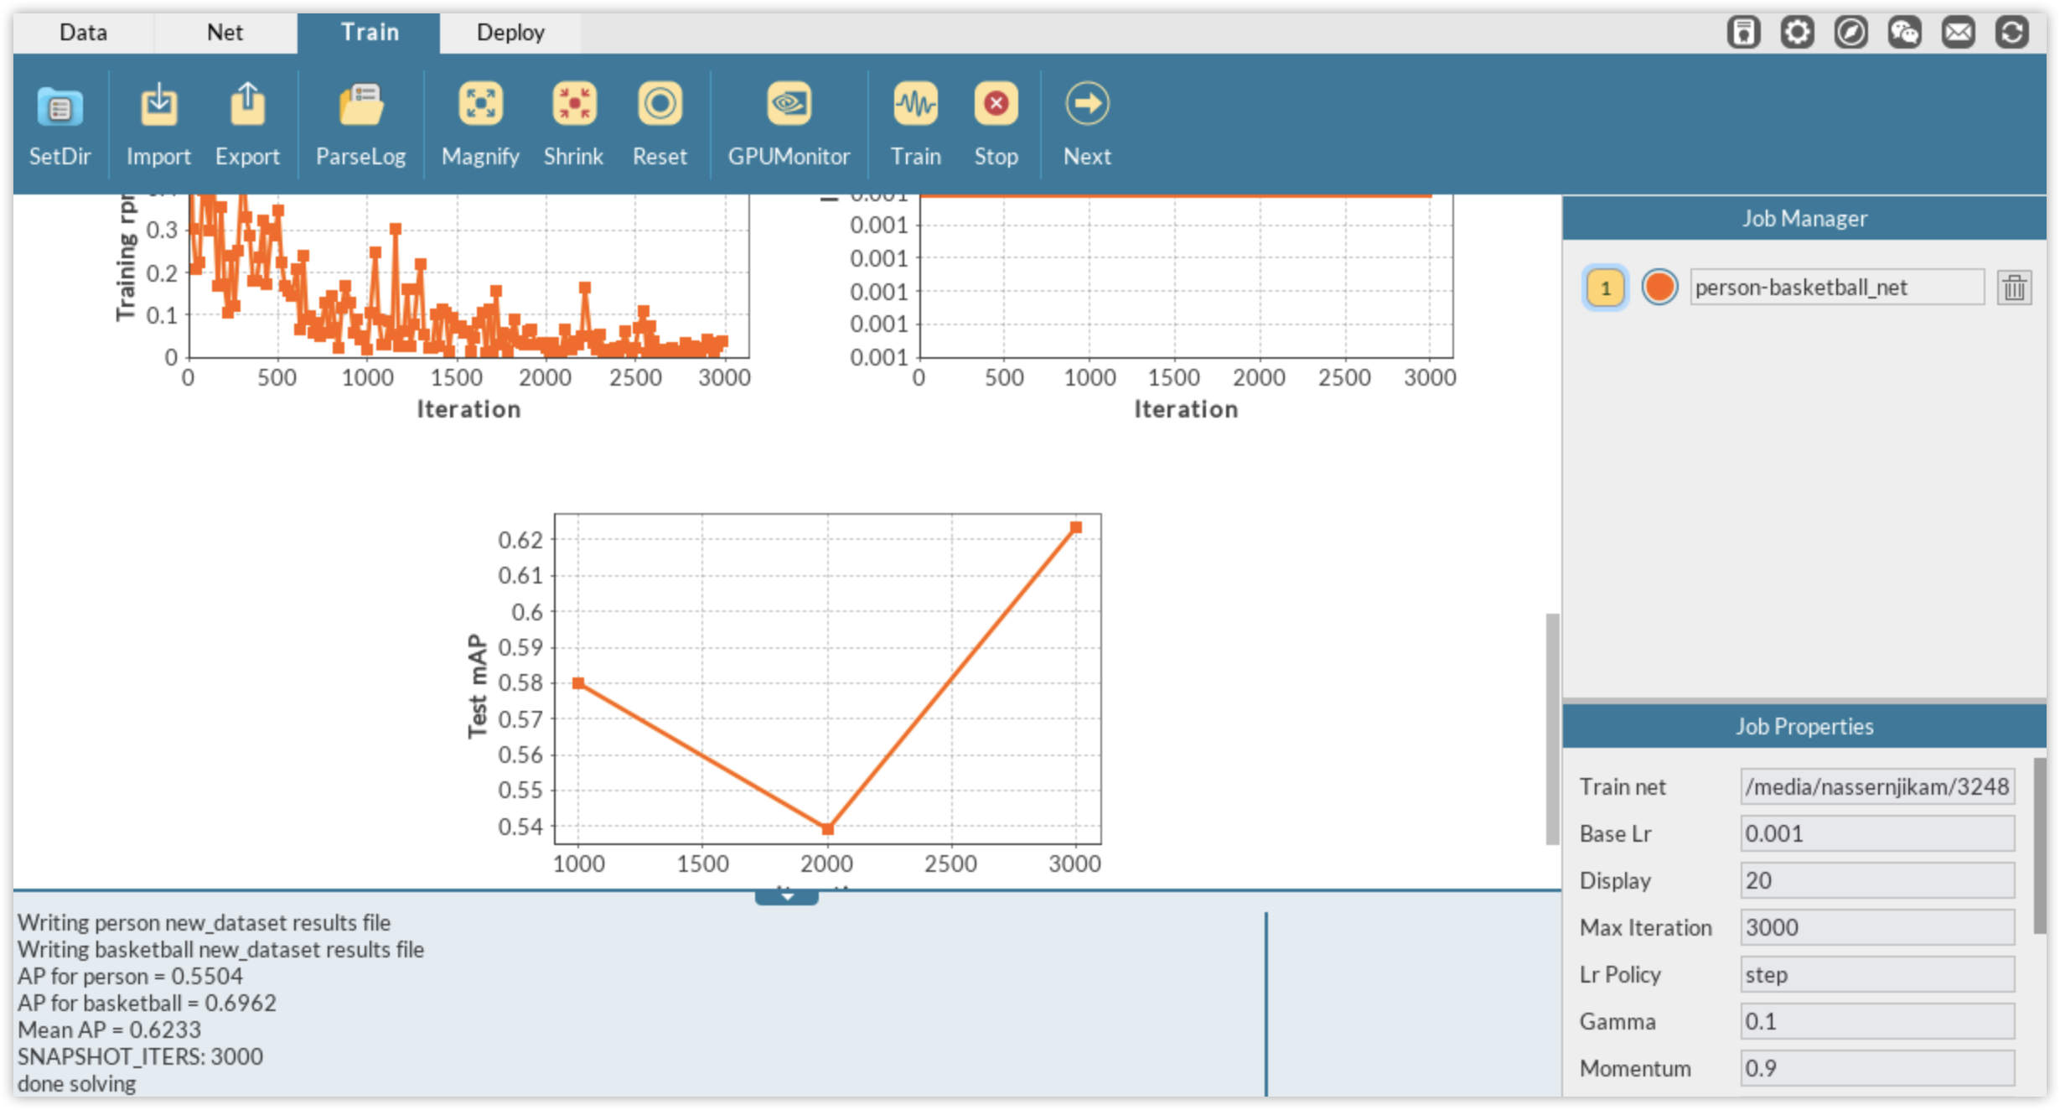Click the Base Lr input field

click(x=1878, y=832)
